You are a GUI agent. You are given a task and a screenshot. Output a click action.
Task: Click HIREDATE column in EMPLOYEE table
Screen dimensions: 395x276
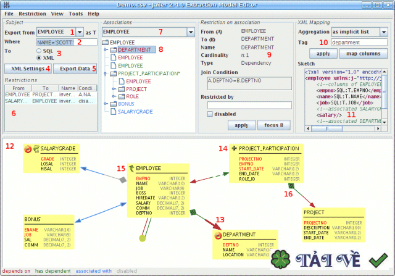pyautogui.click(x=146, y=198)
